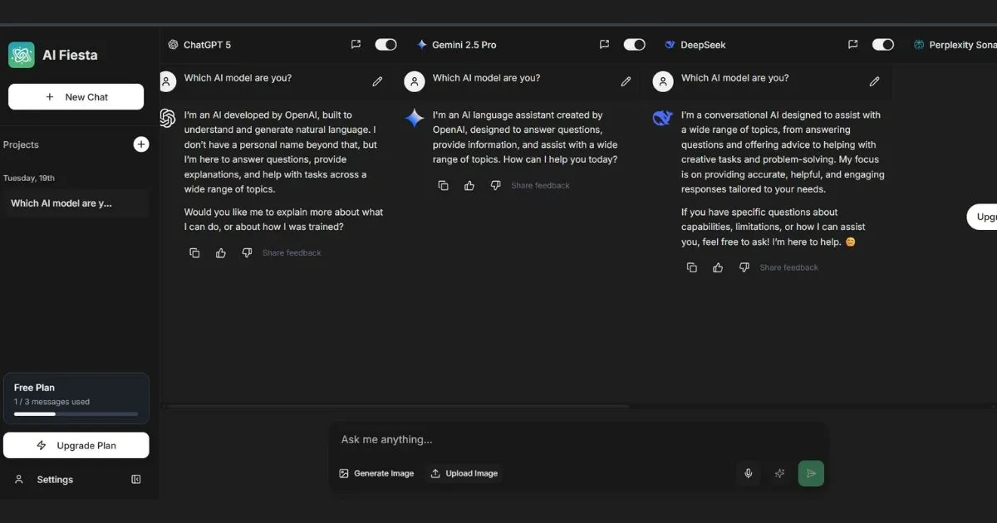This screenshot has height=523, width=997.
Task: Share feedback on ChatGPT 5 response
Action: (x=292, y=253)
